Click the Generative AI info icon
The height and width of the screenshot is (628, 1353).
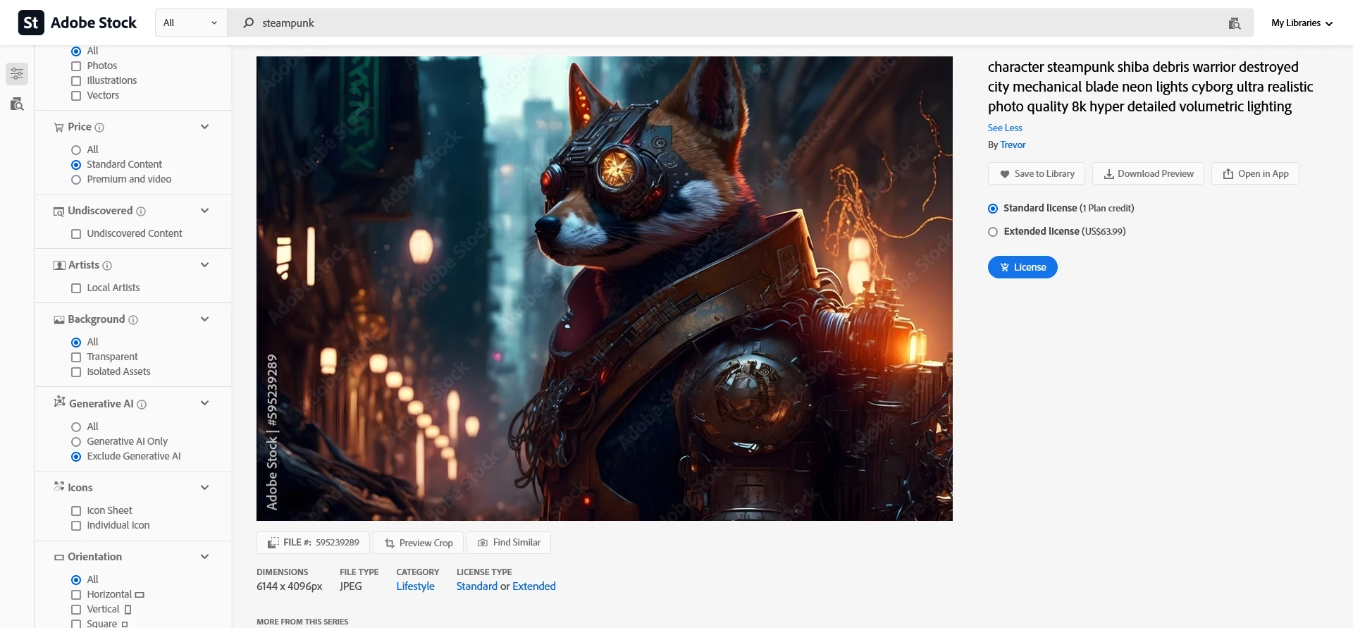[x=142, y=405]
